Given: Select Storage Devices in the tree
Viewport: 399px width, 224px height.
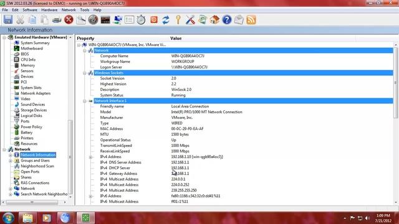Looking at the screenshot, I should [34, 110].
